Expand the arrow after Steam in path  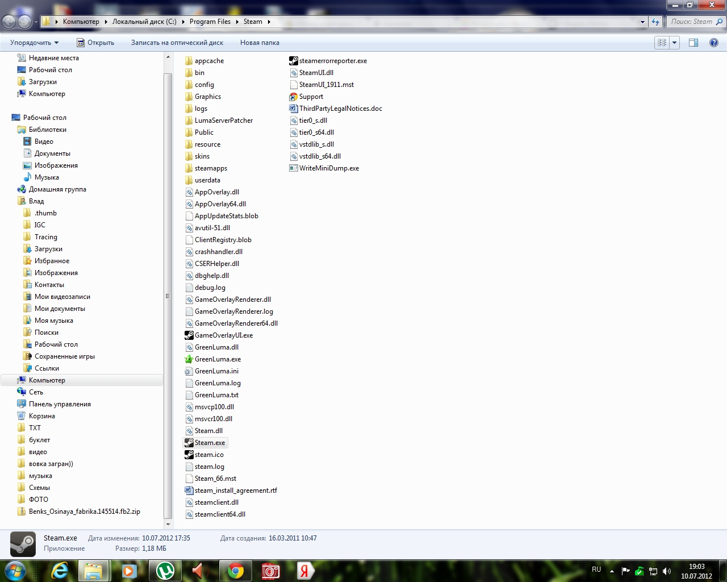[x=269, y=22]
